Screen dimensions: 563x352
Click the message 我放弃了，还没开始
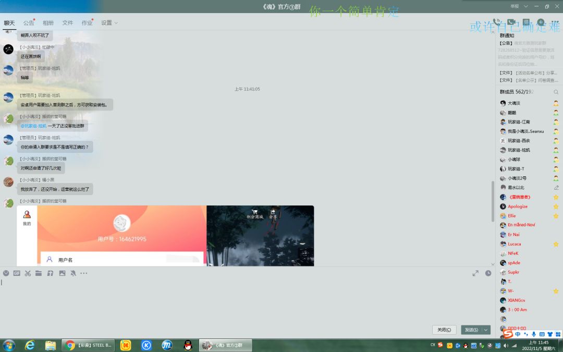click(55, 189)
